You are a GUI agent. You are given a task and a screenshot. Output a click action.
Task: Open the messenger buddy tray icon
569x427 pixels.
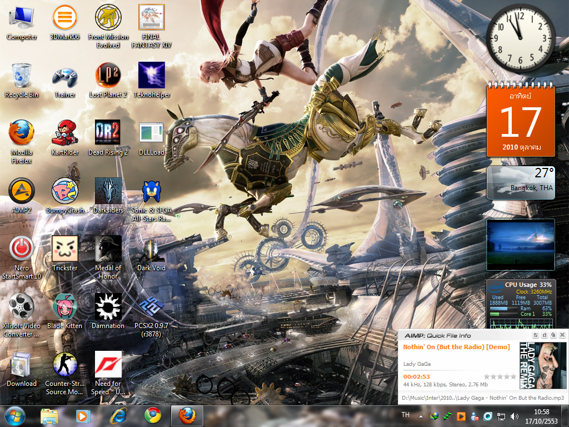475,416
